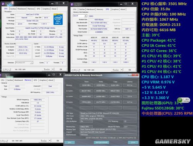Click CPU-Z icon in SPD window title
Image resolution: width=193 pixels, height=146 pixels.
pyautogui.click(x=72, y=4)
